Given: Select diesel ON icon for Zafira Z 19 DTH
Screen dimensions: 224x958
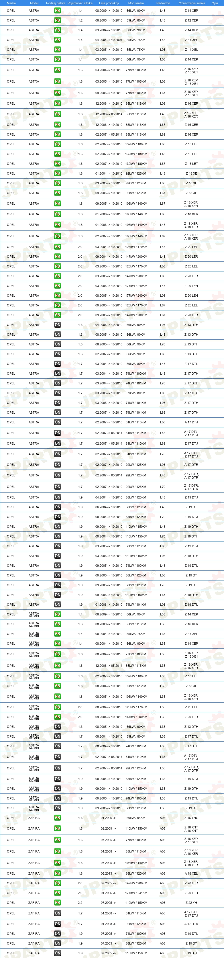Looking at the screenshot, I should (x=57, y=953).
